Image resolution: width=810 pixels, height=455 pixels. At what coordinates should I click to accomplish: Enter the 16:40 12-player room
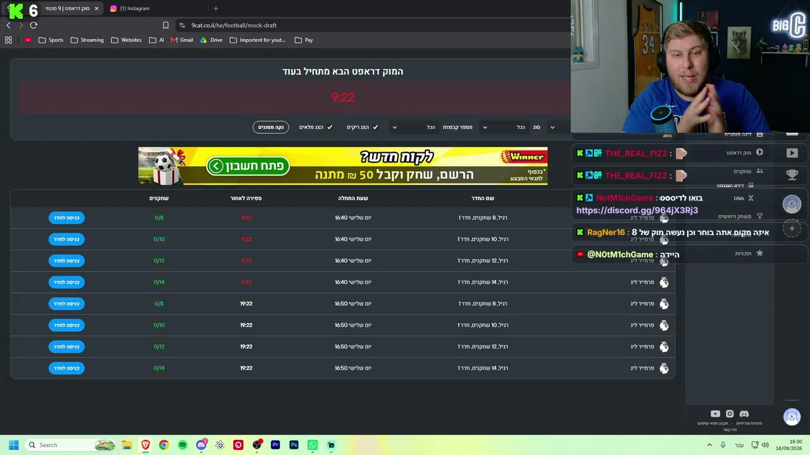point(66,260)
